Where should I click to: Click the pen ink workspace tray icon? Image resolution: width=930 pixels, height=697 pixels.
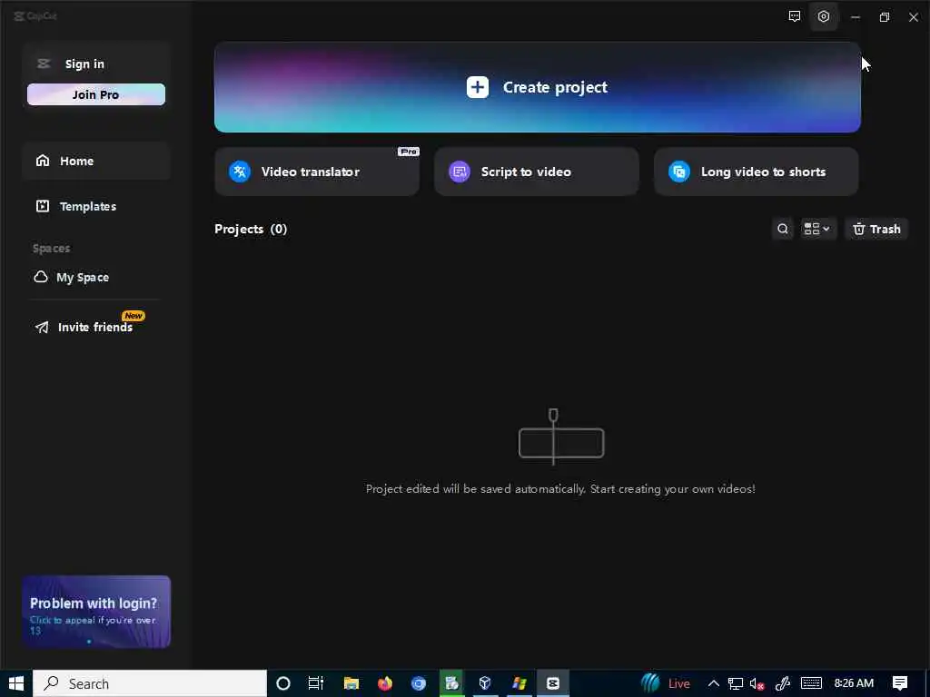coord(783,684)
